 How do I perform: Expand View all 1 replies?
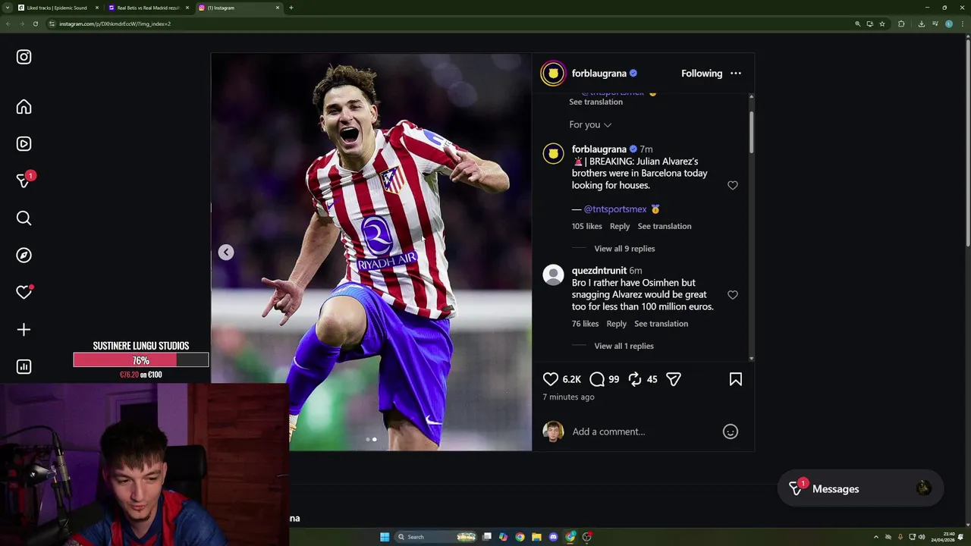624,346
